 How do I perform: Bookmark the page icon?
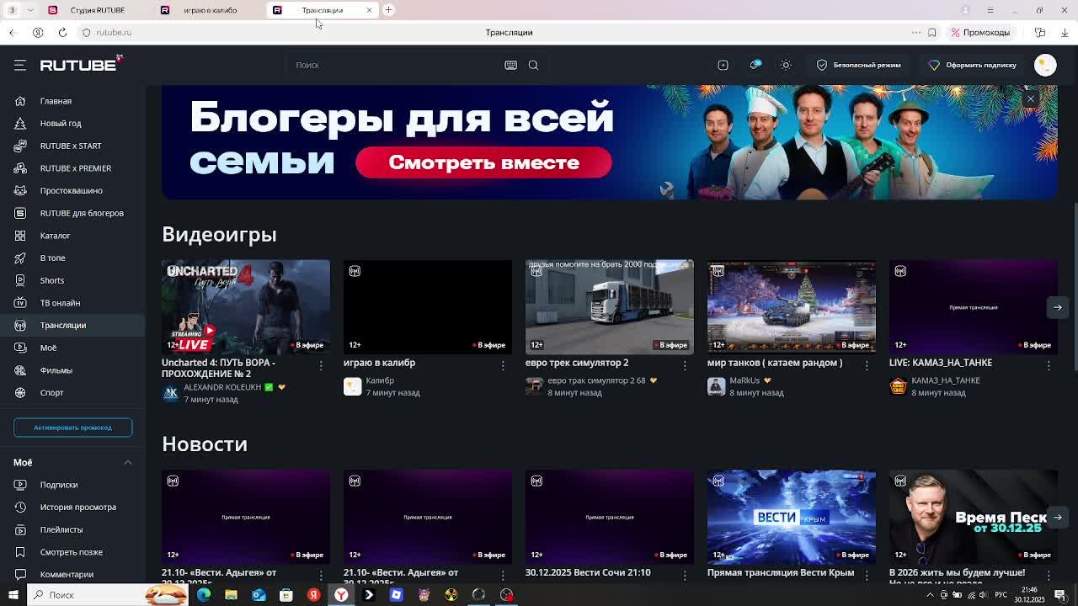(x=931, y=32)
